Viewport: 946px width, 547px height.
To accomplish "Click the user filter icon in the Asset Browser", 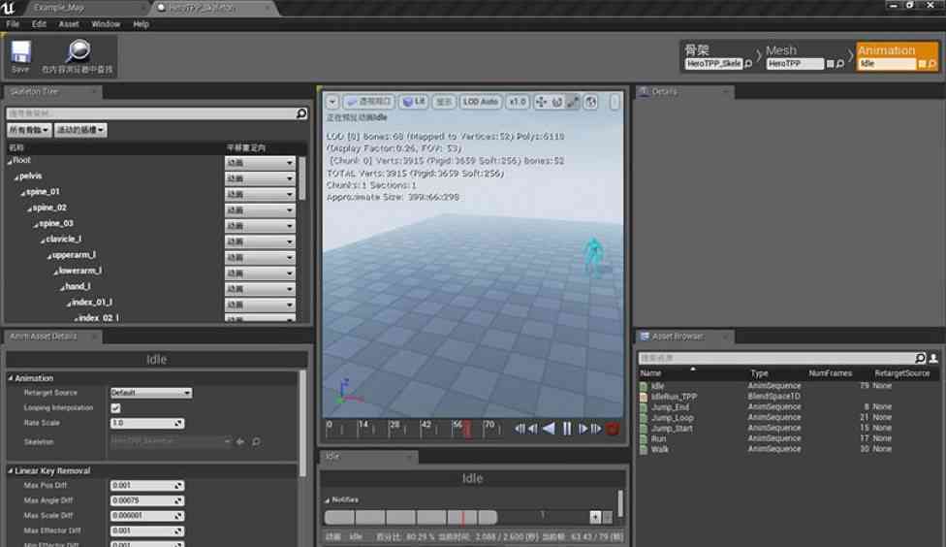I will [x=933, y=358].
